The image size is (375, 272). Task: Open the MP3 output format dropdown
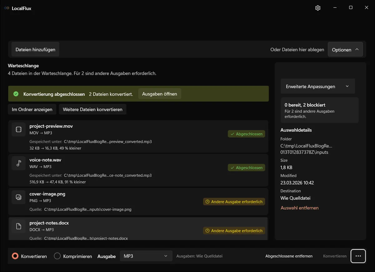(146, 256)
